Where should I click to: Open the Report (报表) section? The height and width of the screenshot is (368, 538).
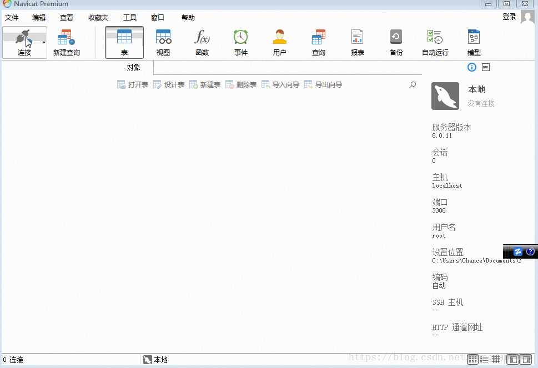coord(357,43)
